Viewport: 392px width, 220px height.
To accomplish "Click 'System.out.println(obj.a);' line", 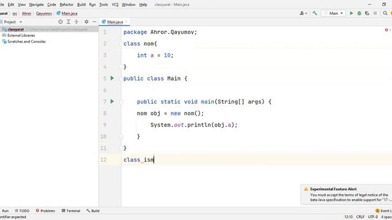I will click(x=194, y=125).
